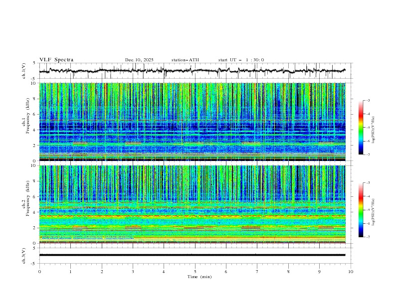Click the "start UT = 1:30:0" label

241,60
